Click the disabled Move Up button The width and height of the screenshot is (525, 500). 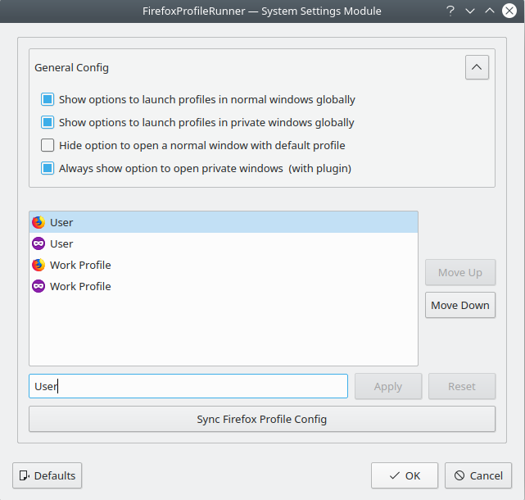click(x=460, y=272)
